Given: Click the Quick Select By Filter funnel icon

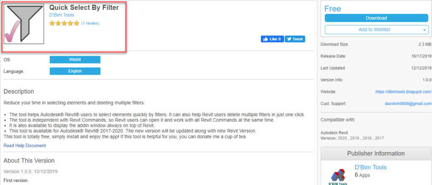Looking at the screenshot, I should (x=24, y=24).
